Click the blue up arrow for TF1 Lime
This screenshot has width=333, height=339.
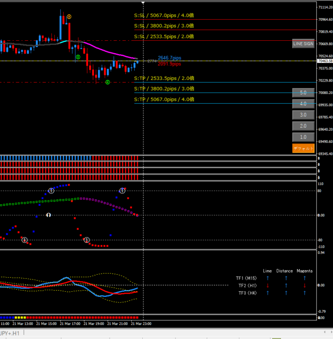268,278
